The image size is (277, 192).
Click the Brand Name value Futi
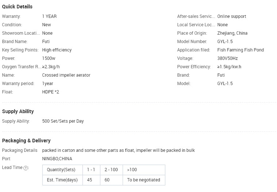click(46, 42)
